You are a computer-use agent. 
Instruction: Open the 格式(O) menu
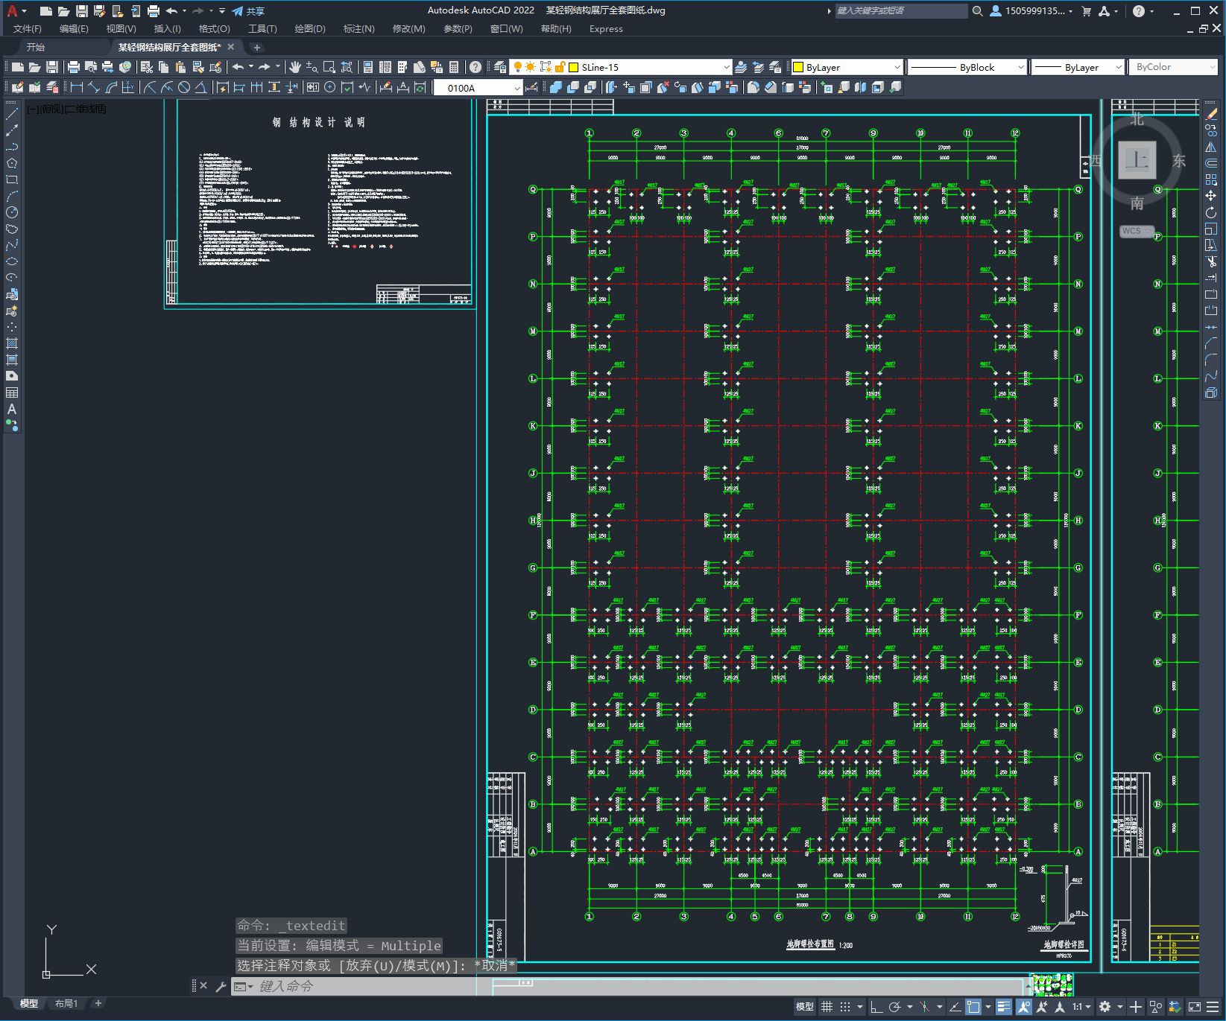pyautogui.click(x=214, y=29)
